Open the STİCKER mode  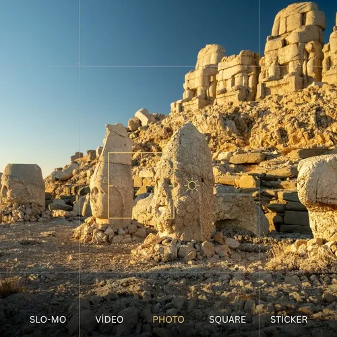pos(288,319)
